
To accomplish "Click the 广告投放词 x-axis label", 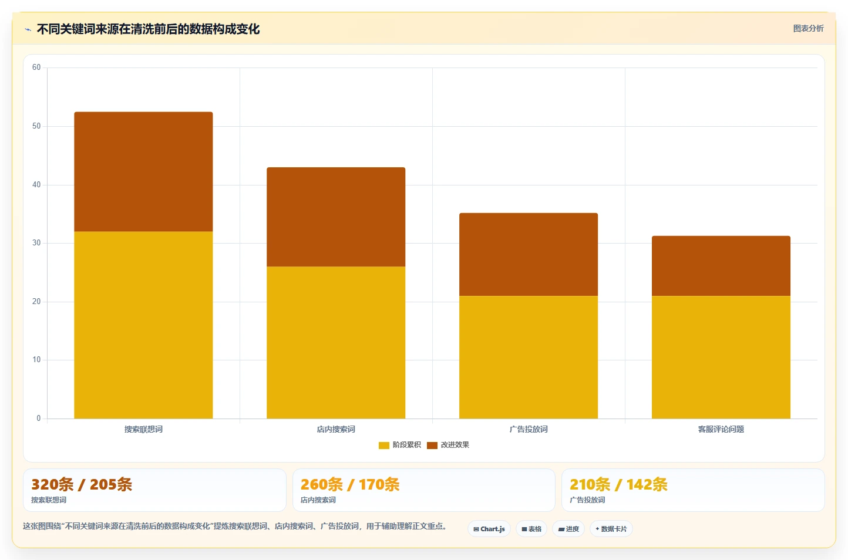I will tap(529, 429).
